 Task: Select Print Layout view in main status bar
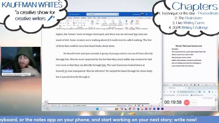139,106
